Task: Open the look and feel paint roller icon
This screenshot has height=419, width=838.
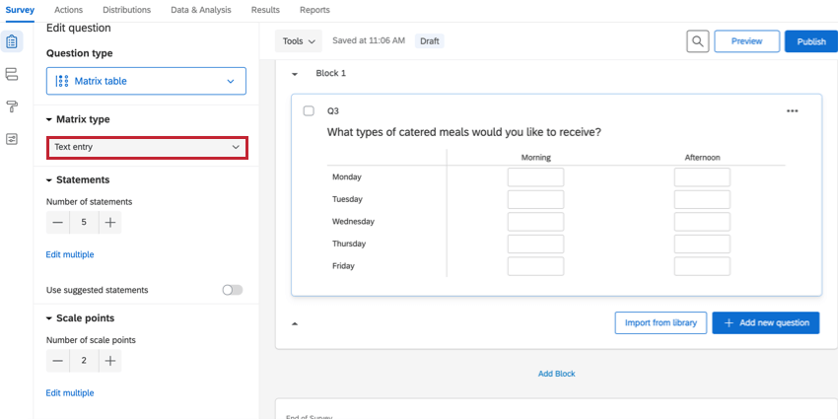Action: pos(12,106)
